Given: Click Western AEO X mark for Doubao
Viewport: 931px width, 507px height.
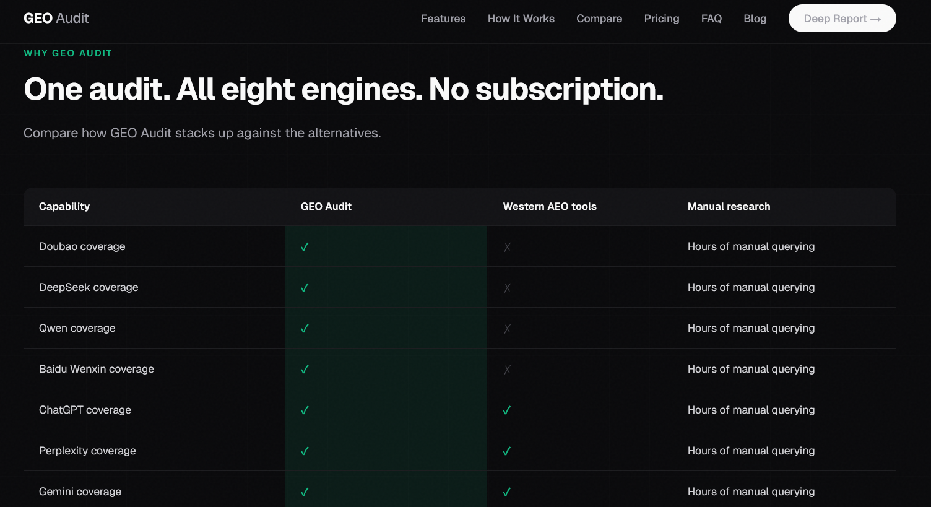Looking at the screenshot, I should pyautogui.click(x=507, y=247).
